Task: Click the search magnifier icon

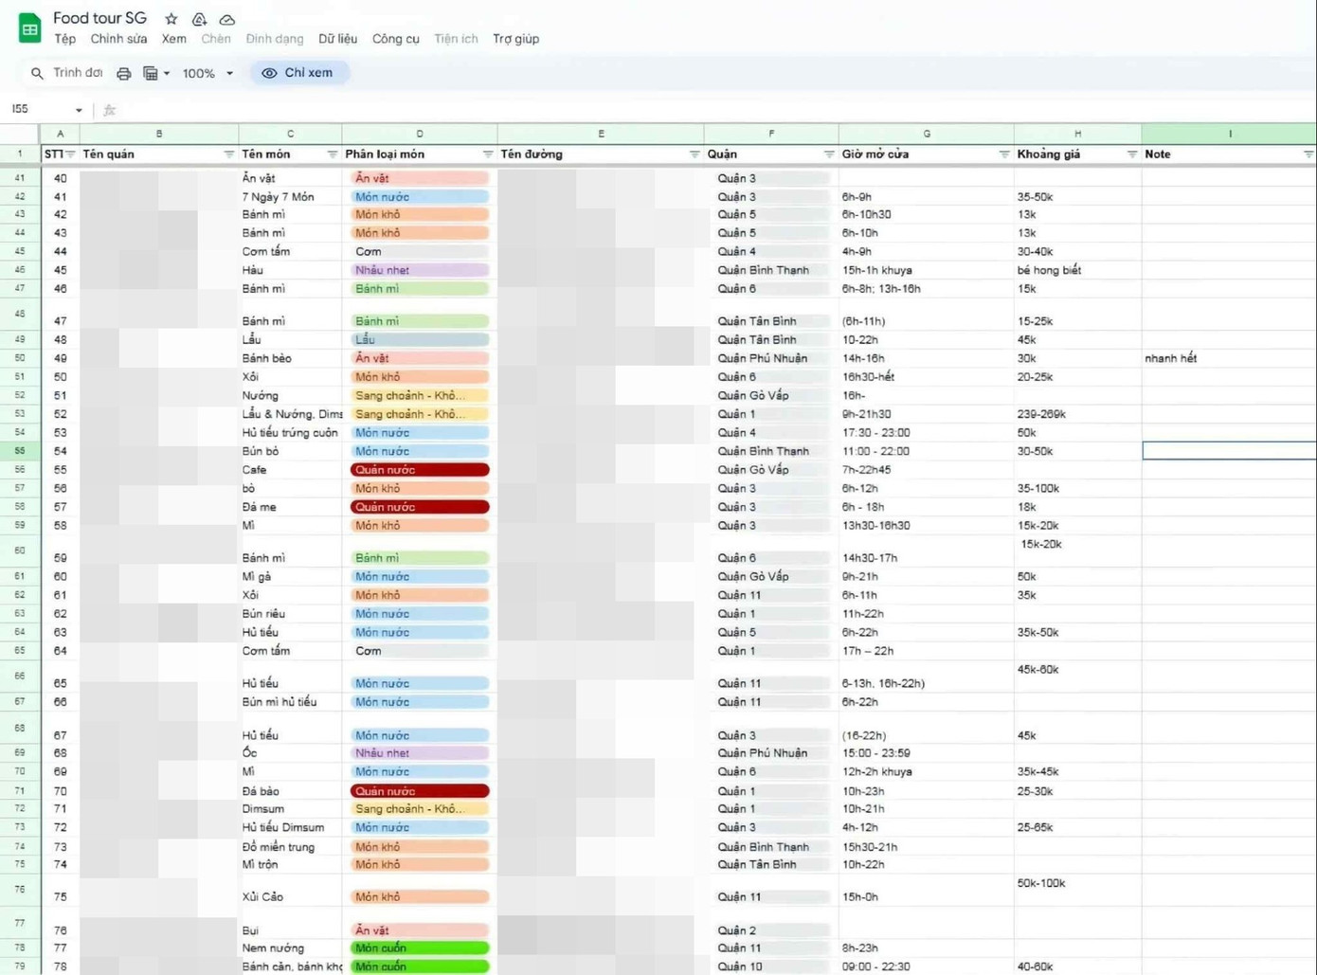Action: [37, 73]
